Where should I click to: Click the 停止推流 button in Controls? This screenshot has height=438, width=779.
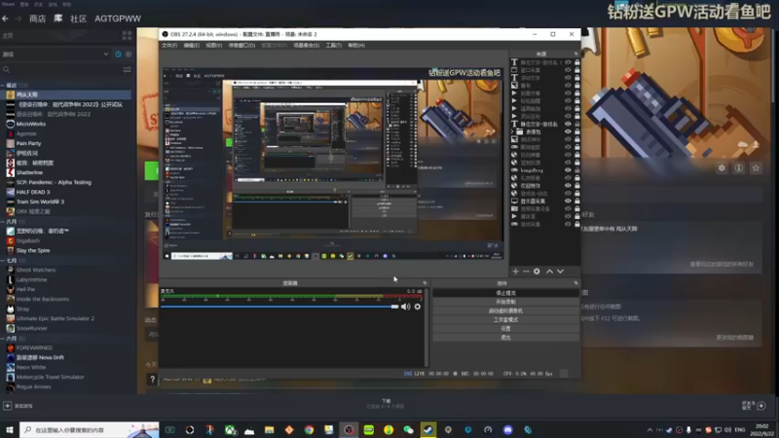coord(505,293)
